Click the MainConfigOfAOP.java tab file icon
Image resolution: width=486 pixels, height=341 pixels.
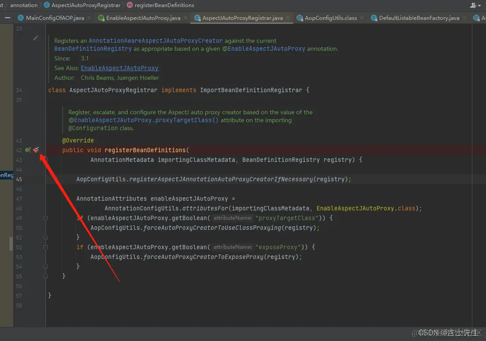tap(21, 18)
